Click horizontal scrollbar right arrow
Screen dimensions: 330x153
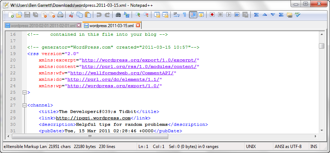tap(316, 136)
